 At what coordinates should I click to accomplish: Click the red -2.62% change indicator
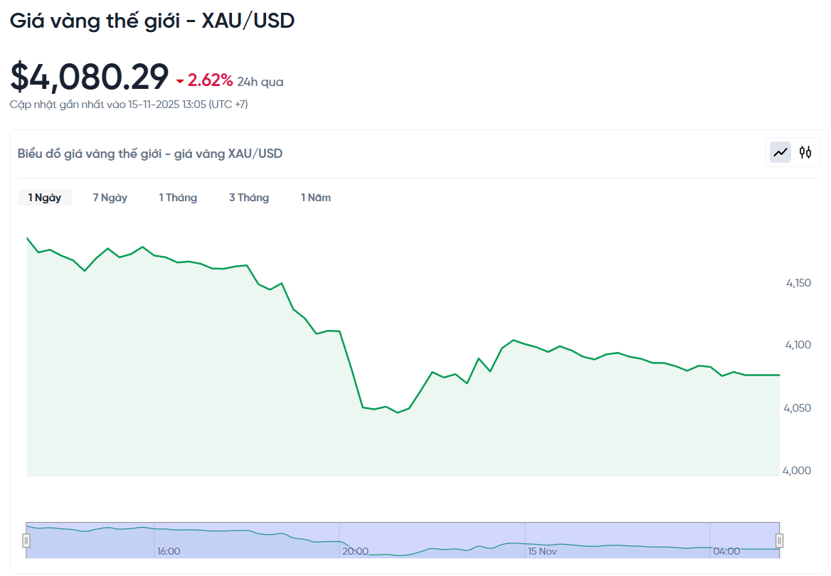(x=208, y=80)
